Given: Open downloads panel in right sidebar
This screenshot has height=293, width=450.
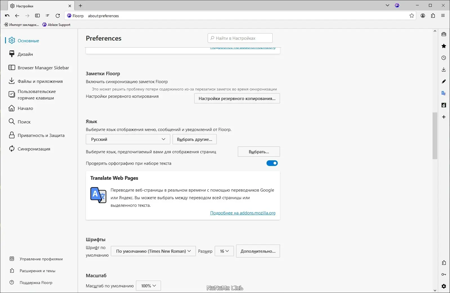Looking at the screenshot, I should point(444,70).
